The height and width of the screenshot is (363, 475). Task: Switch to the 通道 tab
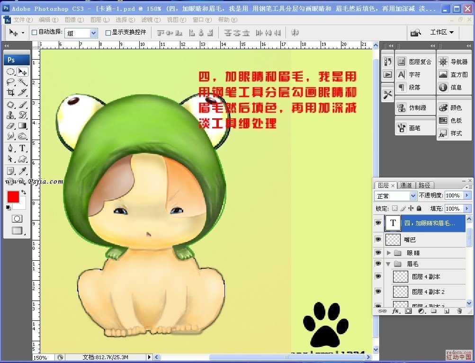[406, 185]
